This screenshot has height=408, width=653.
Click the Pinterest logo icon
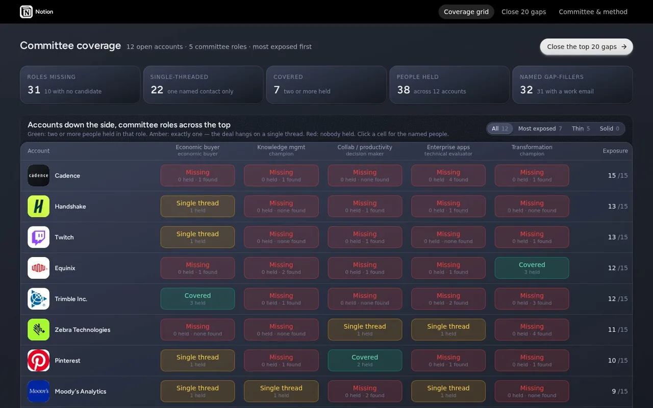tap(38, 361)
